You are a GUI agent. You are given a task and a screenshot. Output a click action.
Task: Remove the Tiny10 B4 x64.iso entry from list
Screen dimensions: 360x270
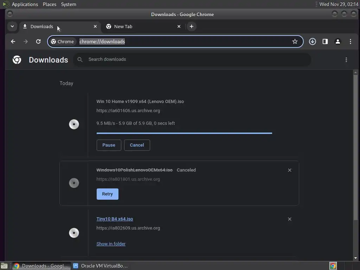pos(290,219)
